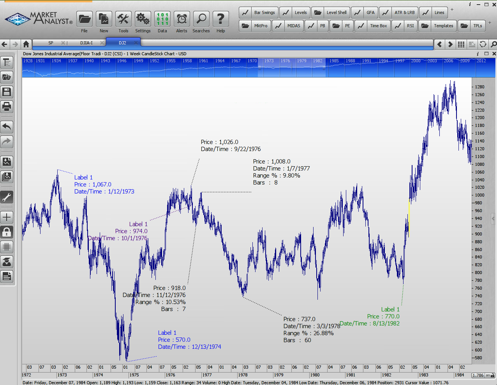Close the SP tab
Image resolution: width=497 pixels, height=385 pixels.
coord(63,43)
